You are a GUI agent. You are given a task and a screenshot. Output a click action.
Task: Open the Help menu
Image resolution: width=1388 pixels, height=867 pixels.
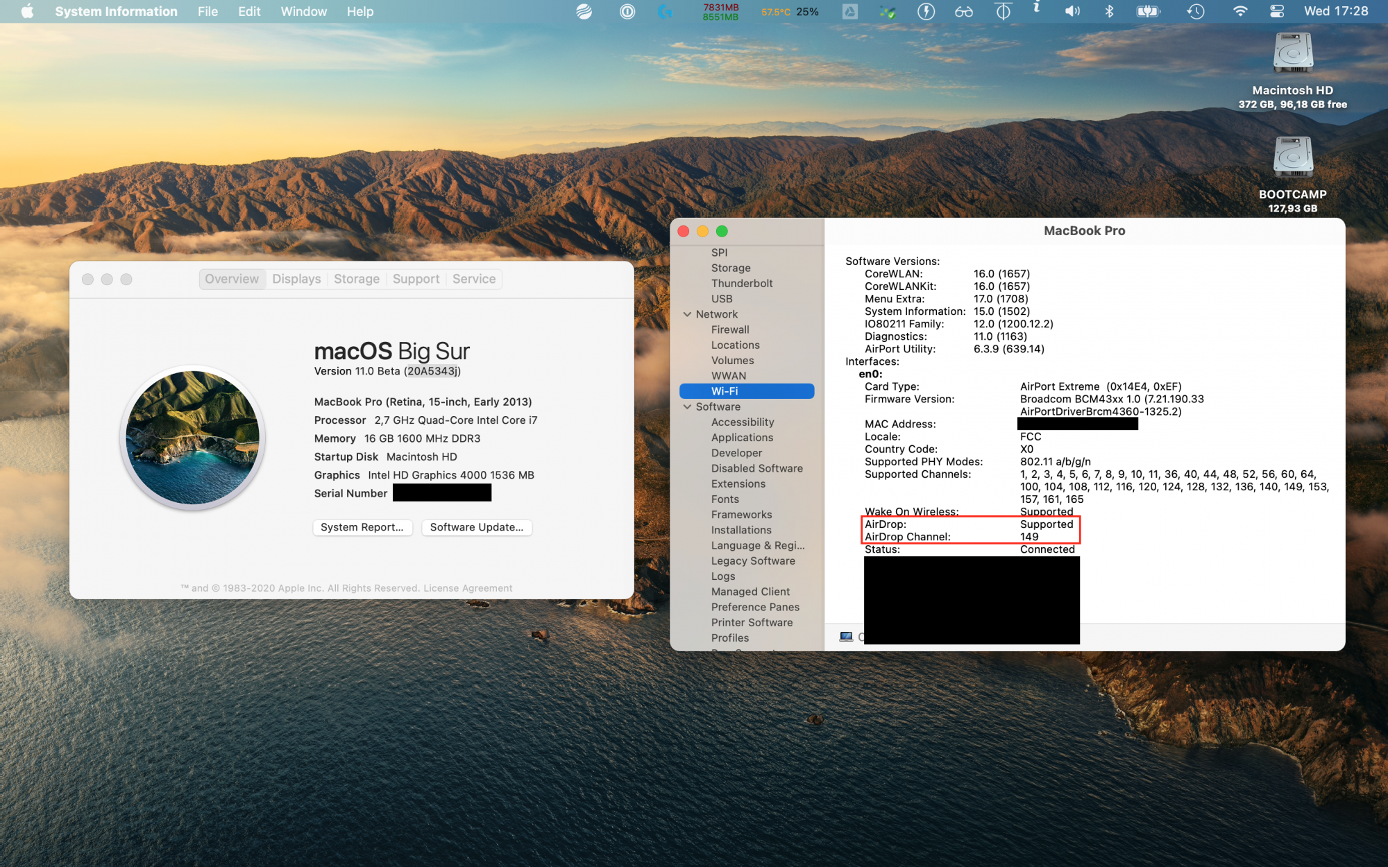point(360,11)
